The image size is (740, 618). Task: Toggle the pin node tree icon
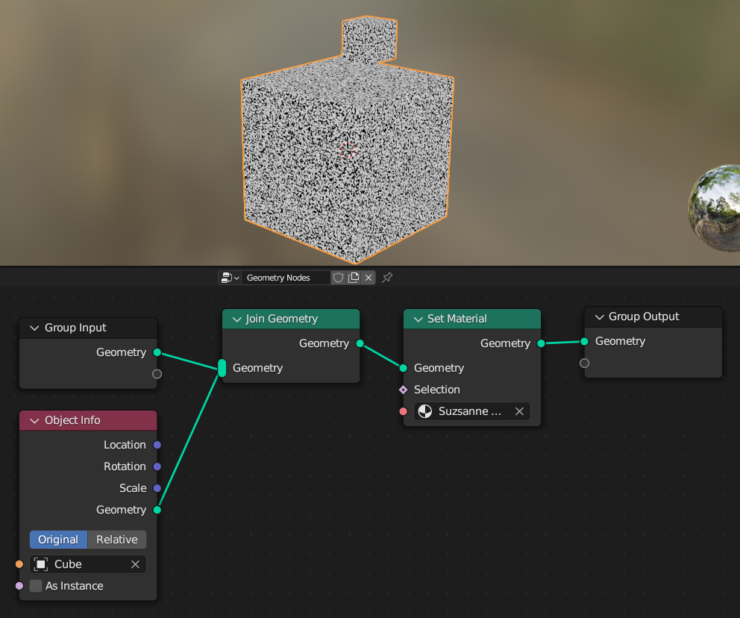pos(387,278)
